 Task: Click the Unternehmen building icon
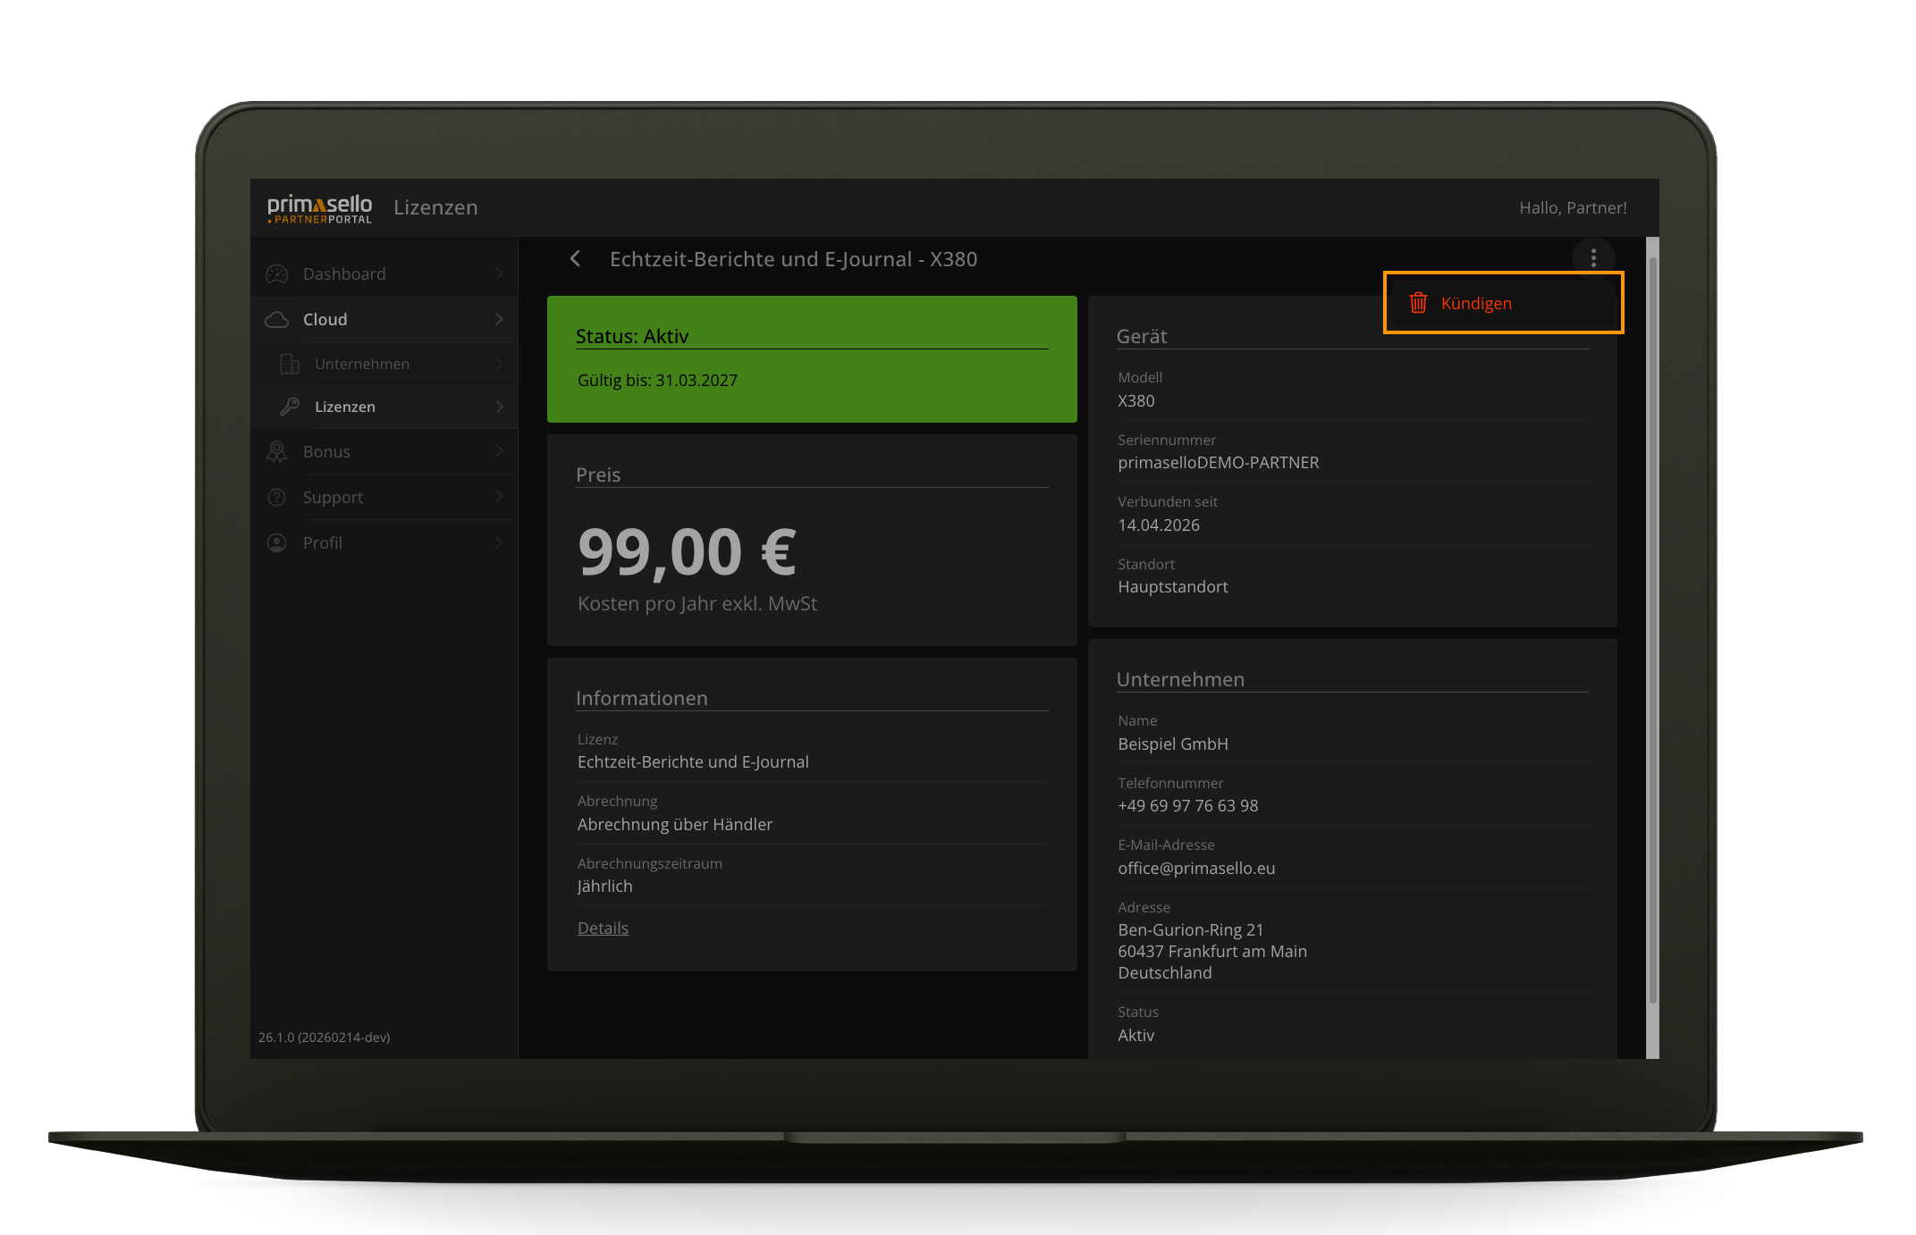click(289, 364)
